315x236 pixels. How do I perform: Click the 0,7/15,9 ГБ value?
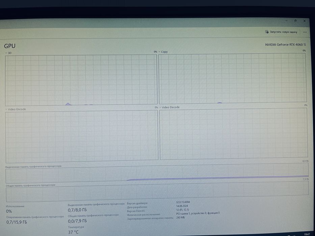17,222
